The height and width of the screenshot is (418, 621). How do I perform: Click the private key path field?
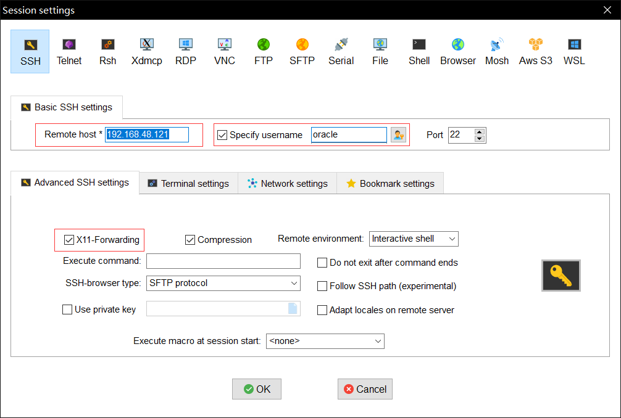point(223,308)
